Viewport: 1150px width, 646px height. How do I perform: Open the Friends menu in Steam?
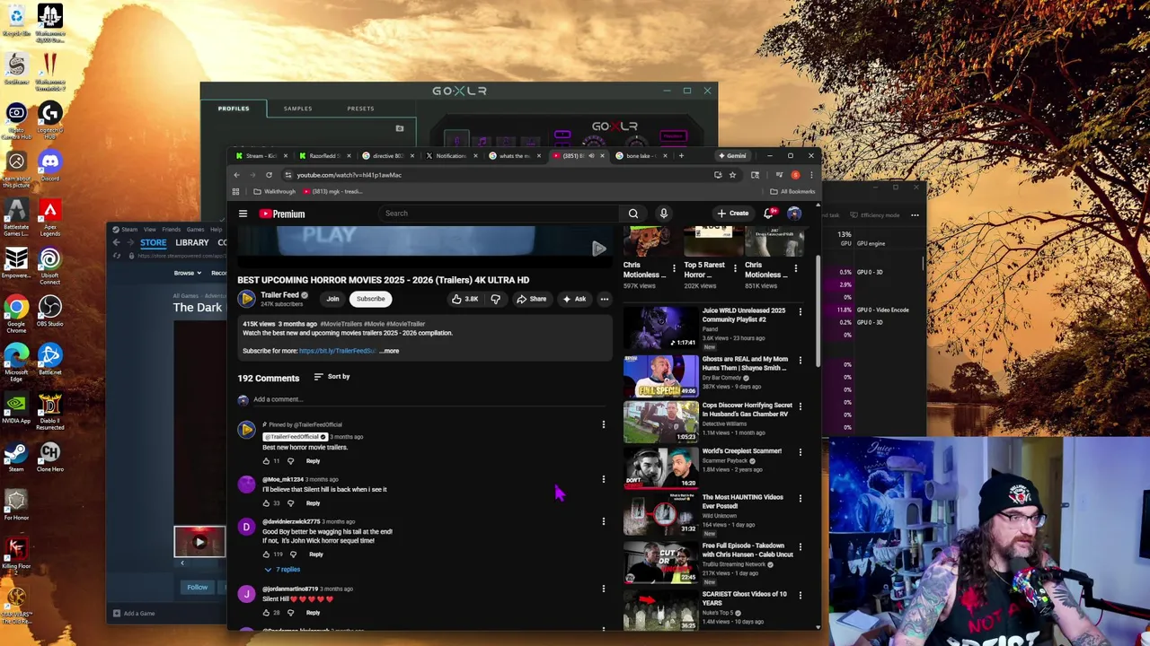point(171,230)
